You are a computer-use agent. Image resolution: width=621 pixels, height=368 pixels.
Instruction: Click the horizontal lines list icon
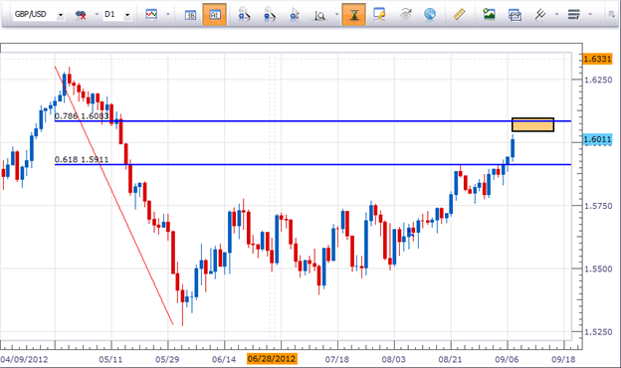pos(574,15)
